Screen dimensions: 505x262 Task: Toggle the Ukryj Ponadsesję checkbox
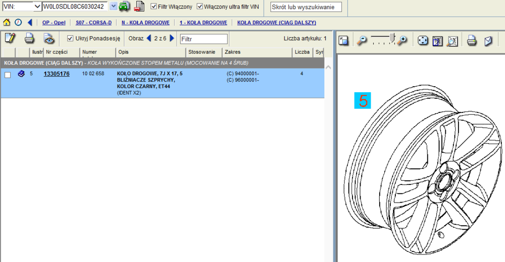[70, 38]
